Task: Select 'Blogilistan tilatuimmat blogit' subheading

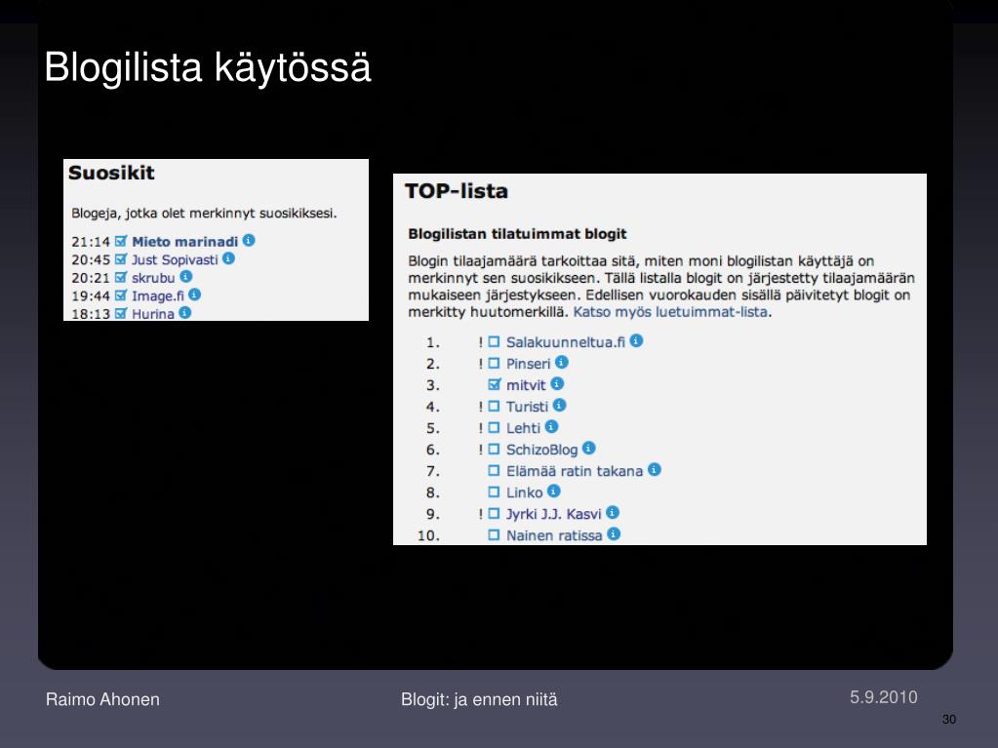Action: (517, 234)
